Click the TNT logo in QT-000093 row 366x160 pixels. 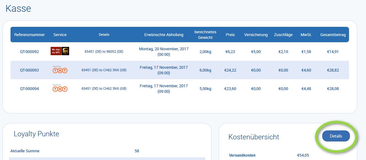(60, 69)
